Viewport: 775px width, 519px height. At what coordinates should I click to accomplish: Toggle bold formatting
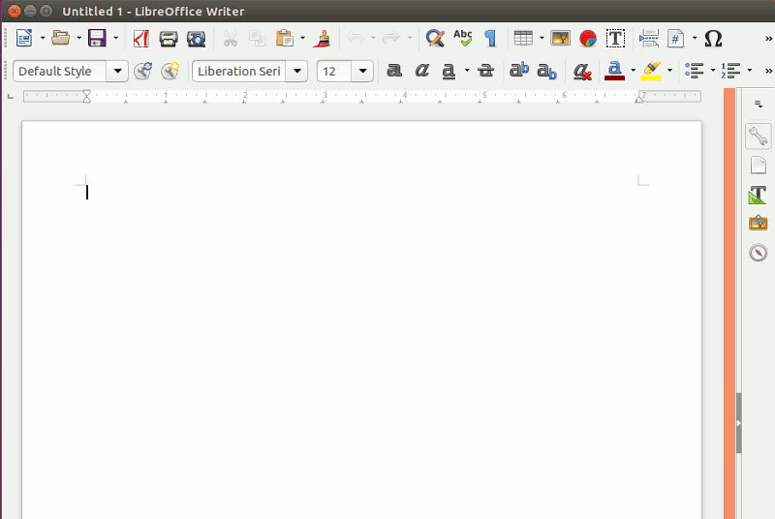click(394, 71)
